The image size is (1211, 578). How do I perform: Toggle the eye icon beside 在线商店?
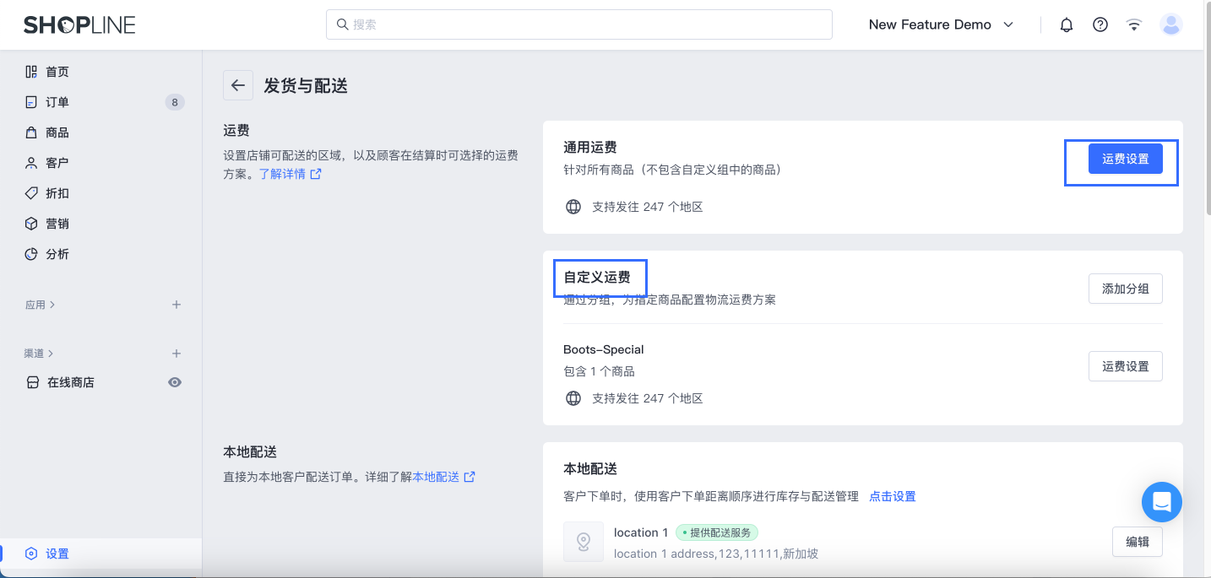pyautogui.click(x=175, y=382)
